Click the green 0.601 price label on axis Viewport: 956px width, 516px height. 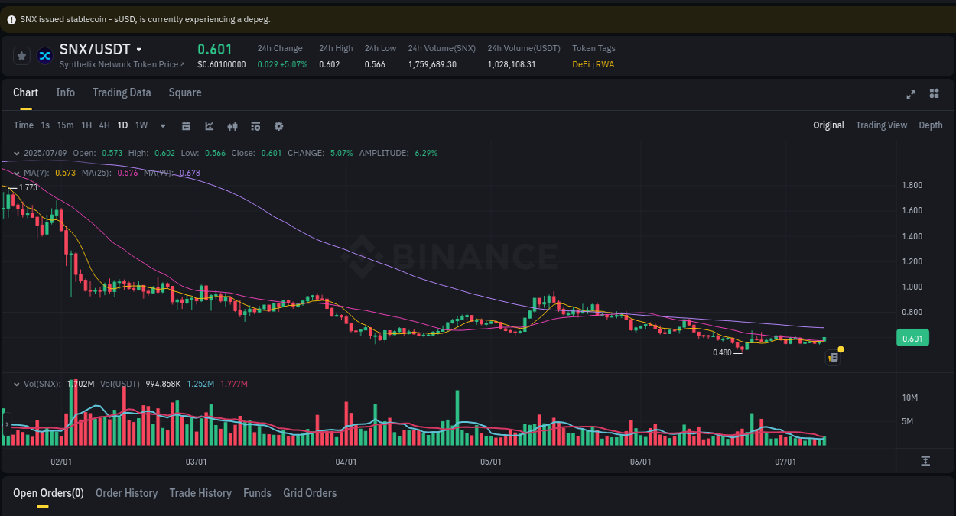click(912, 337)
